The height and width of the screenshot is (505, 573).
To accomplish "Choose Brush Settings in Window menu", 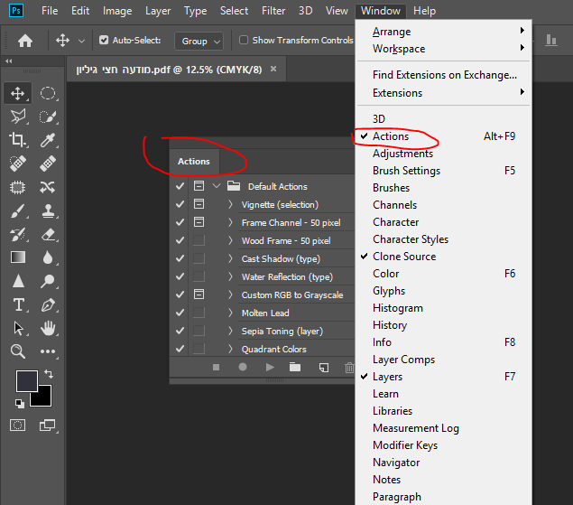I will click(x=443, y=171).
